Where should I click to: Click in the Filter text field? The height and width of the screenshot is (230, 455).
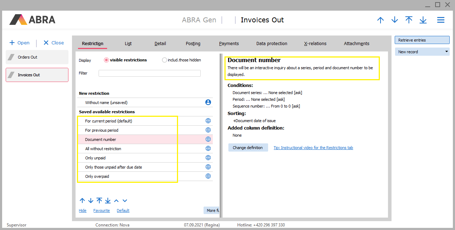[x=149, y=73]
